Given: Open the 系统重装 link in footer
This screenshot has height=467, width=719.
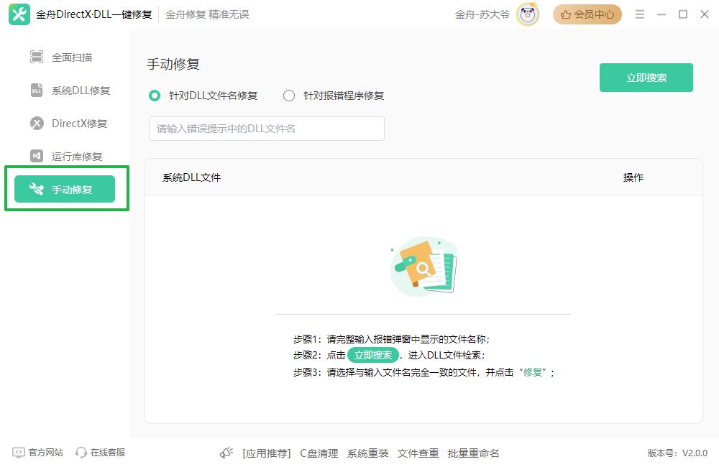Looking at the screenshot, I should point(367,453).
